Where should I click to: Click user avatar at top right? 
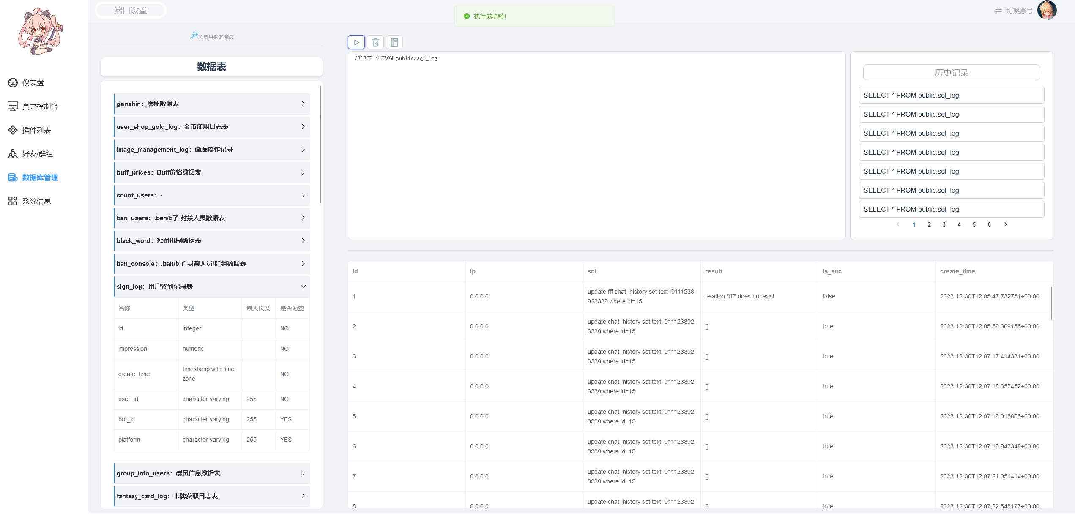[x=1047, y=11]
